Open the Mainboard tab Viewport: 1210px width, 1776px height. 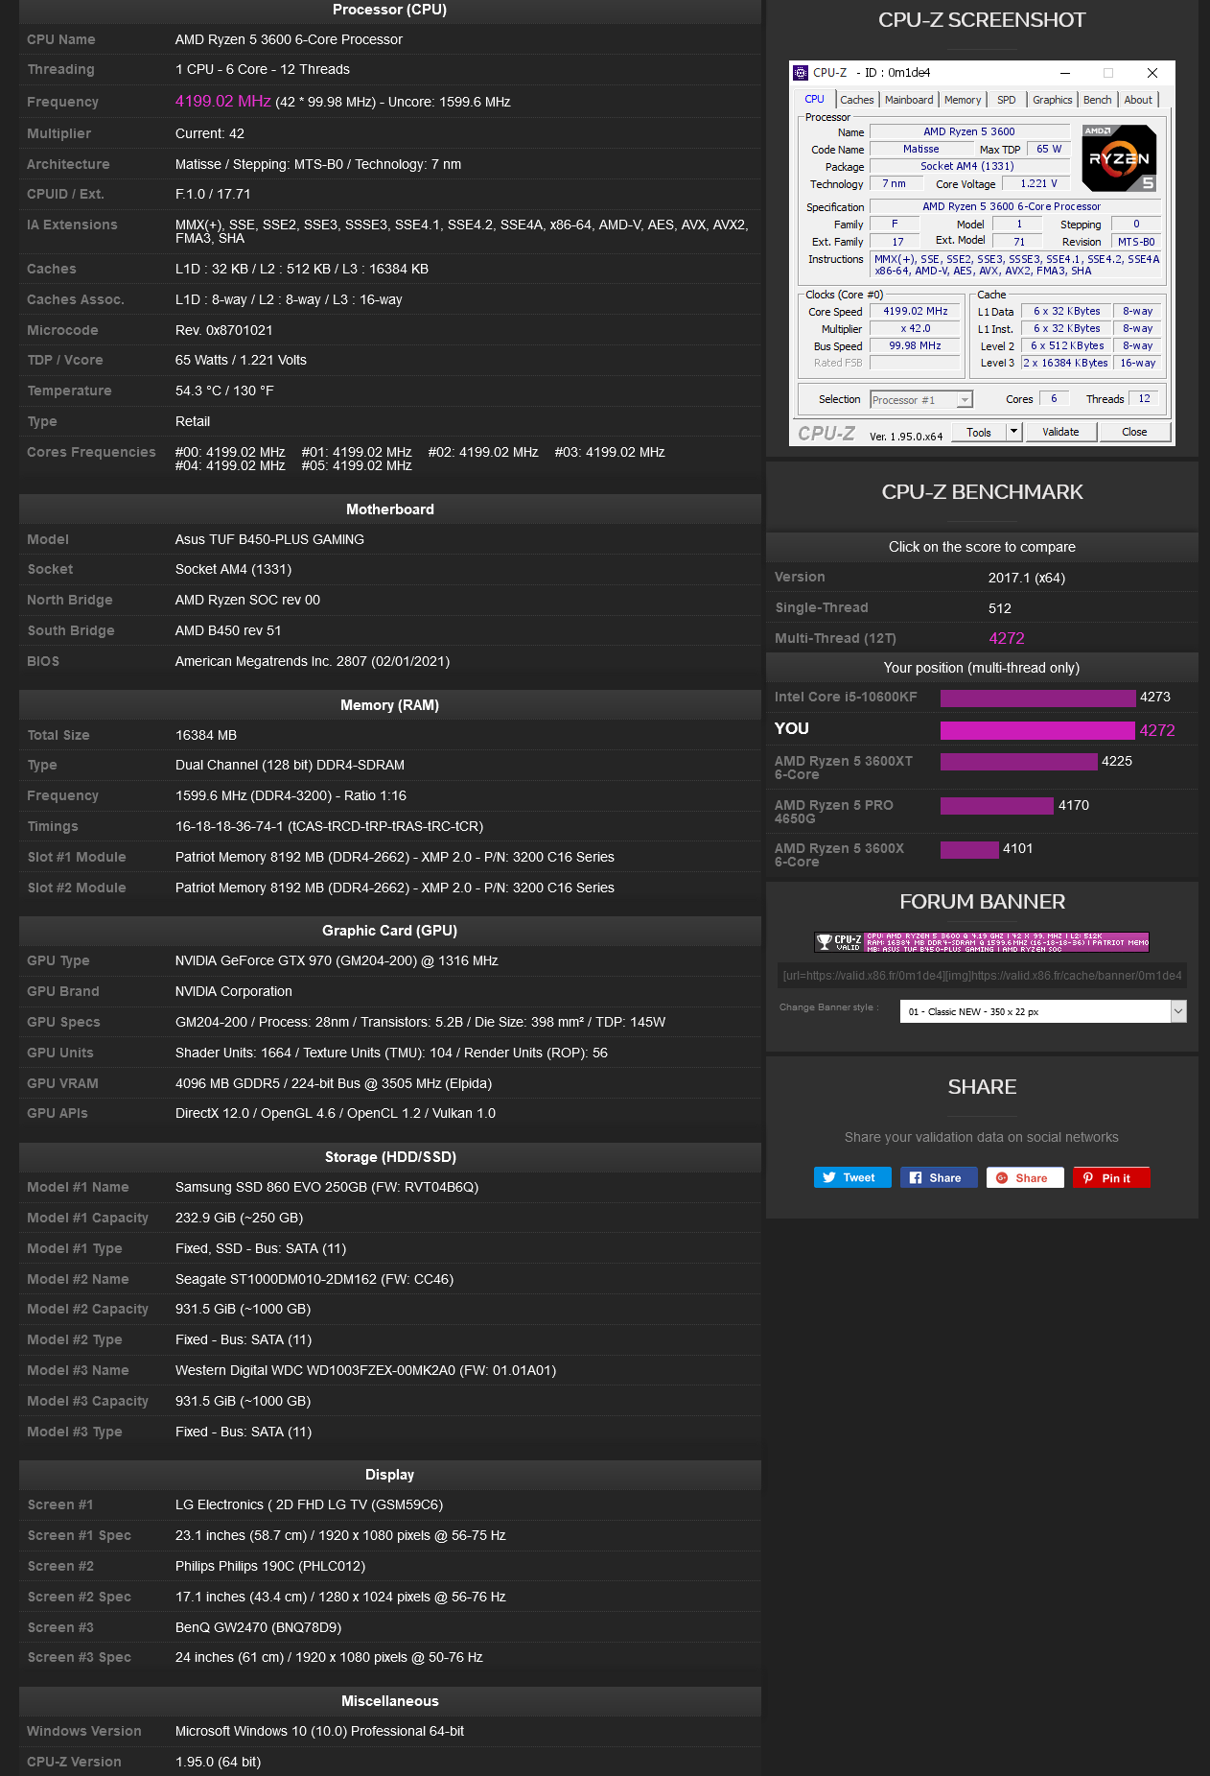pos(909,100)
